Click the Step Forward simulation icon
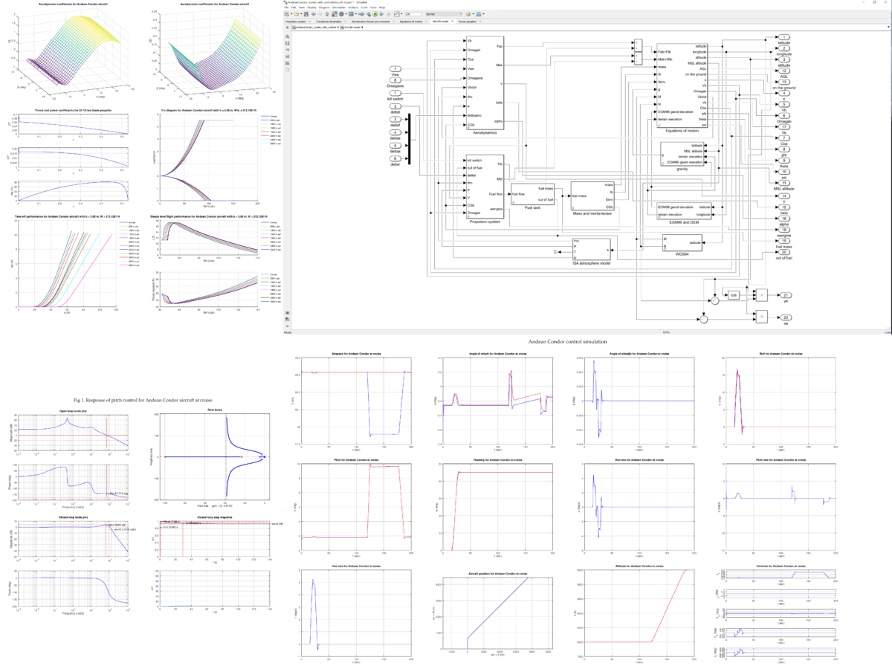 (x=381, y=12)
